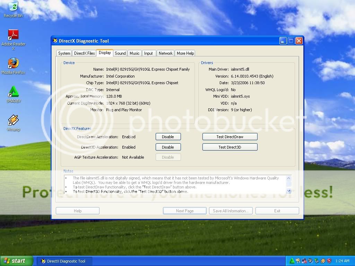
Task: Open the More Help tab
Action: (185, 53)
